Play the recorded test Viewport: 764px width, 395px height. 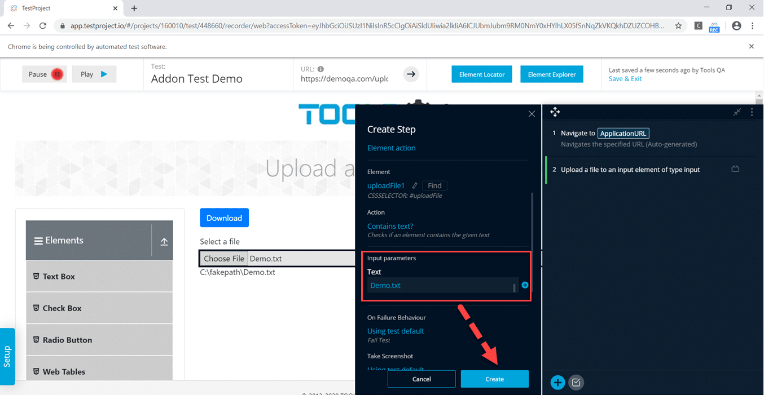point(94,74)
